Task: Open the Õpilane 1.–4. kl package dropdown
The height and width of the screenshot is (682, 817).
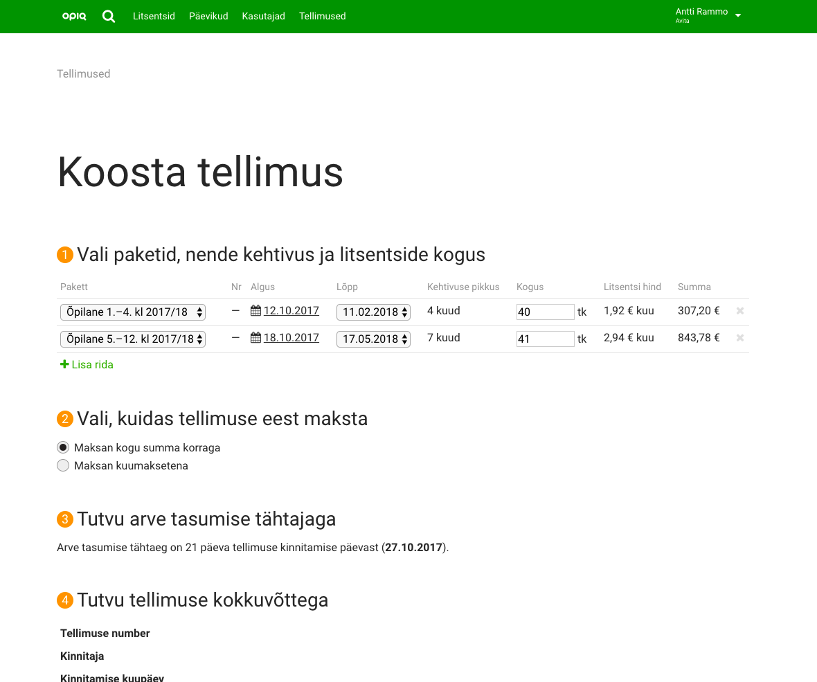Action: (132, 312)
